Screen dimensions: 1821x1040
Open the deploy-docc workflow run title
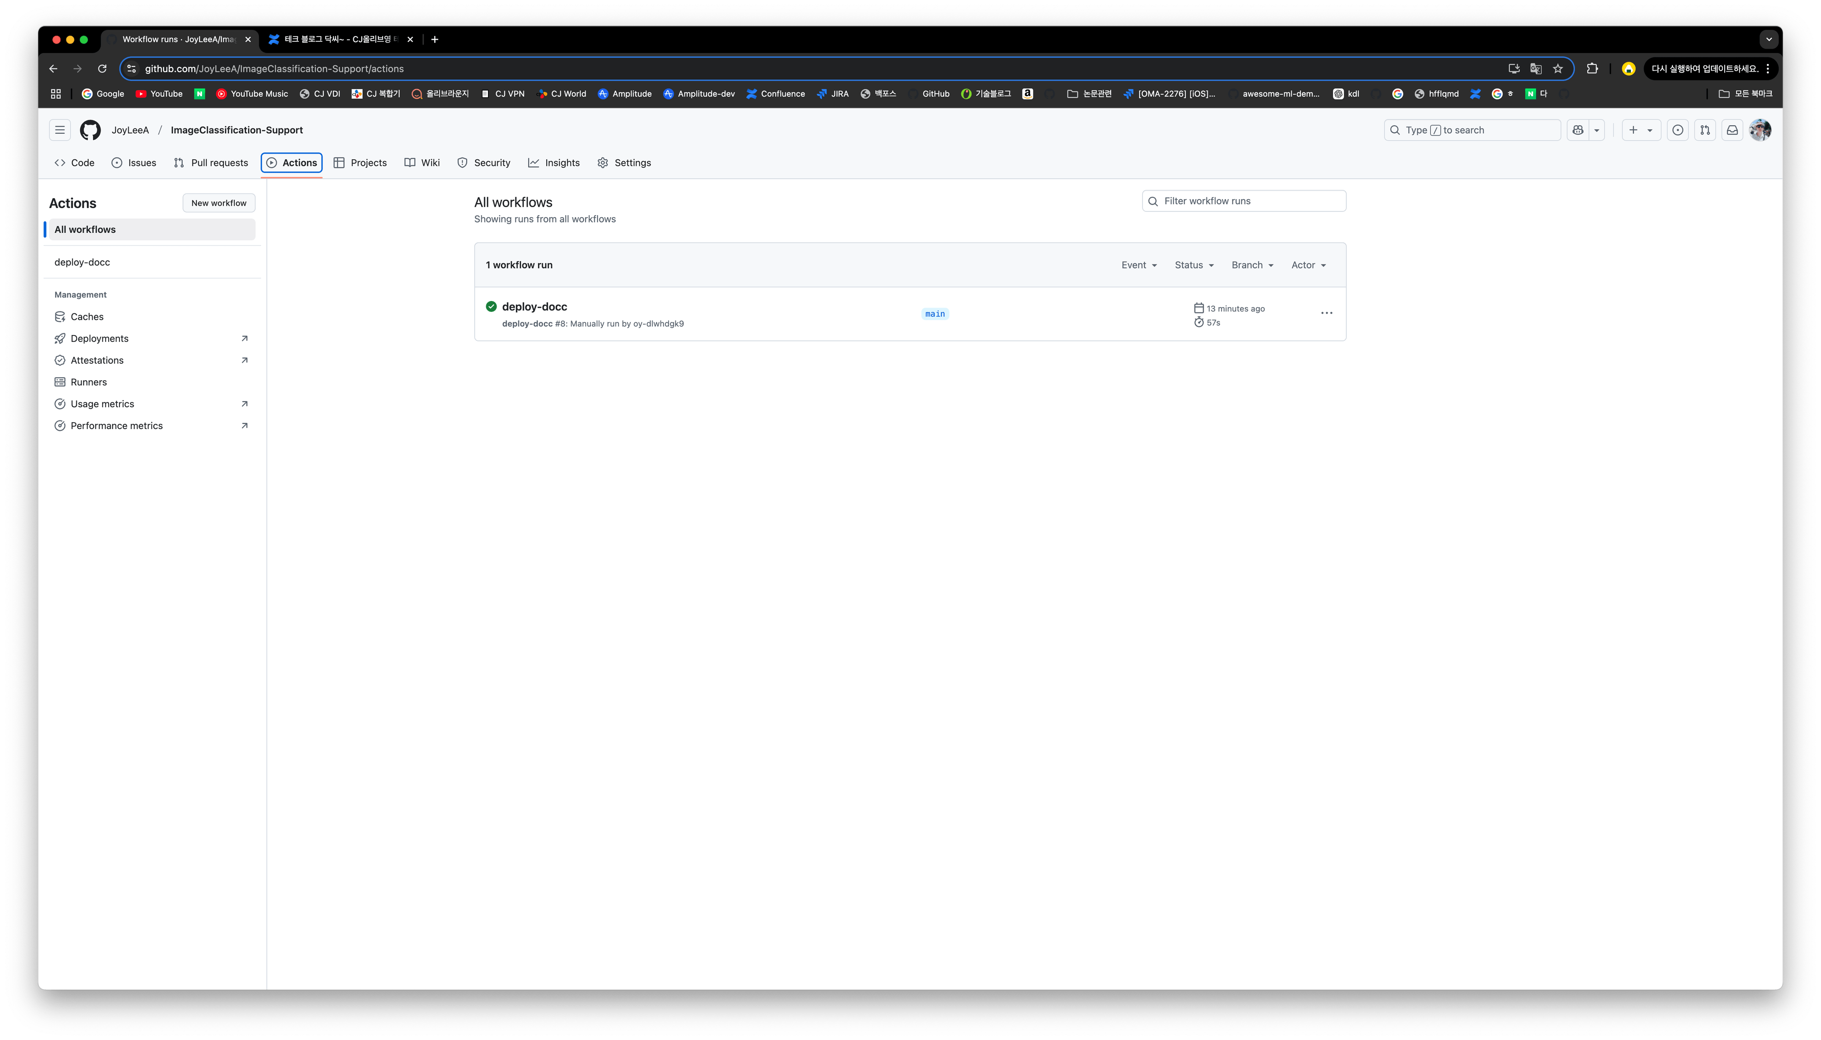coord(534,306)
